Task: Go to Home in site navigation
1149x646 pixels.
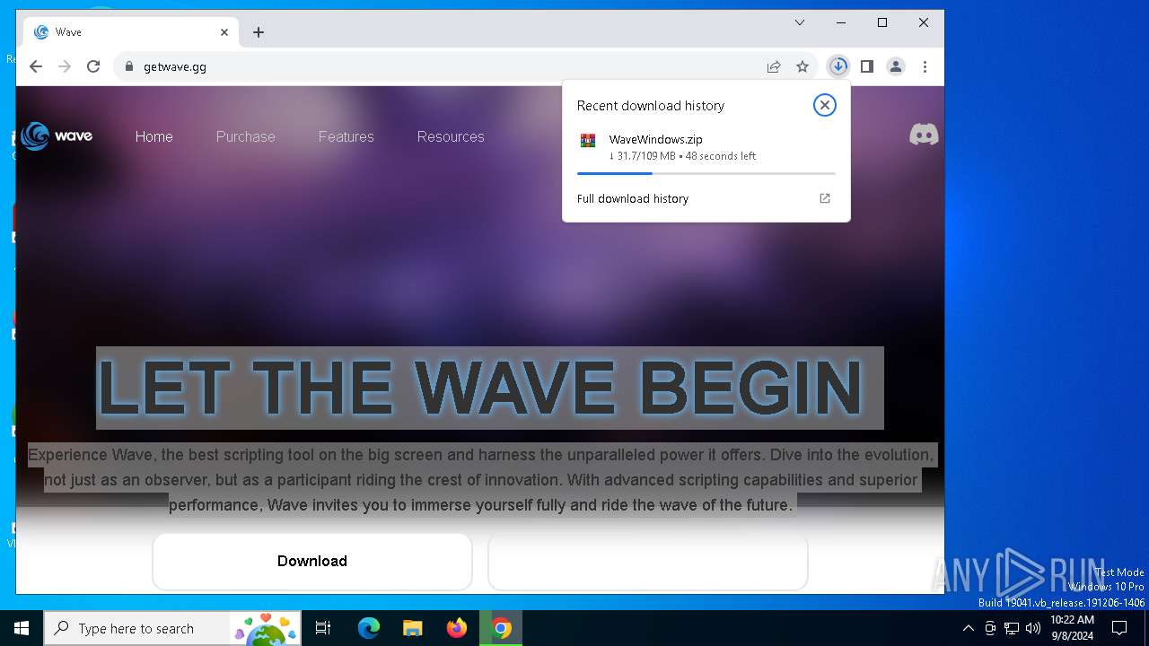Action: click(153, 136)
